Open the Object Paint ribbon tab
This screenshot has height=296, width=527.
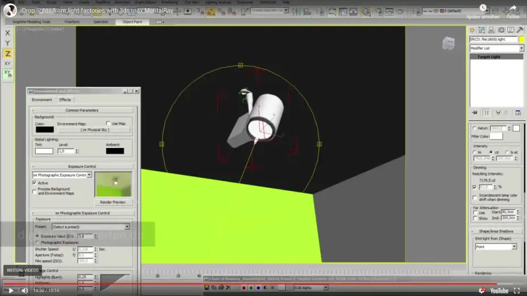click(x=132, y=22)
